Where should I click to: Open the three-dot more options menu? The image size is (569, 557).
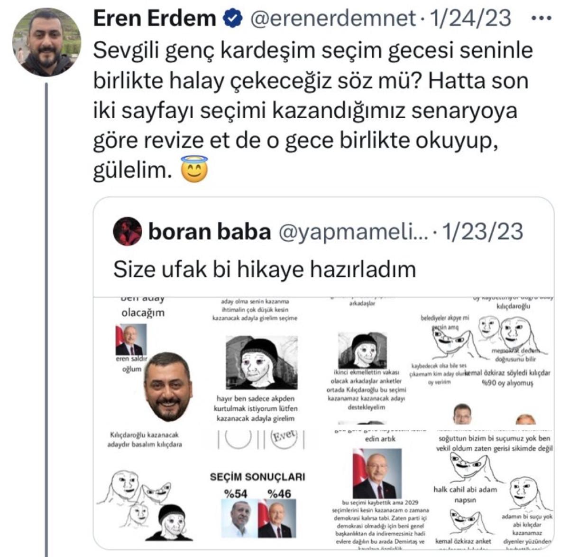tap(540, 19)
